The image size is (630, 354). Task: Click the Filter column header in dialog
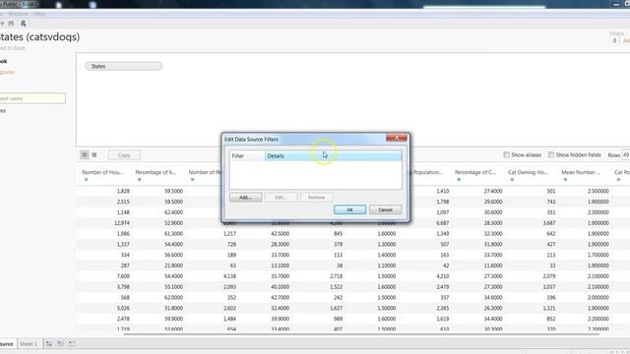coord(247,155)
